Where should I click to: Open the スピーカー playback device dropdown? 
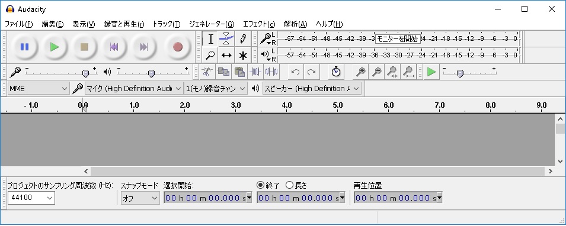click(x=312, y=88)
